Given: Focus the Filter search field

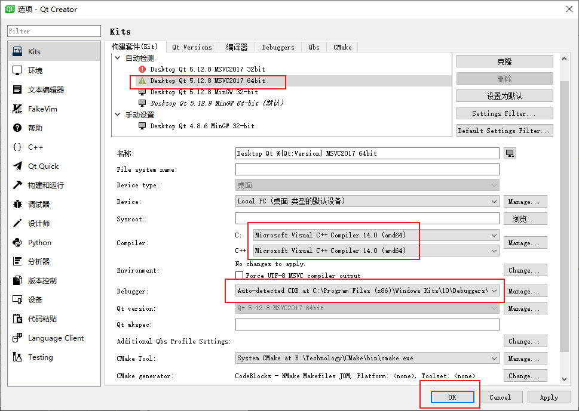Looking at the screenshot, I should pos(54,31).
